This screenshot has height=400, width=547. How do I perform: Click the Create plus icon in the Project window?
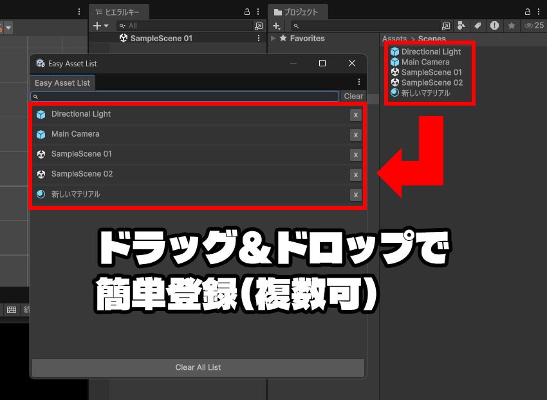point(276,26)
